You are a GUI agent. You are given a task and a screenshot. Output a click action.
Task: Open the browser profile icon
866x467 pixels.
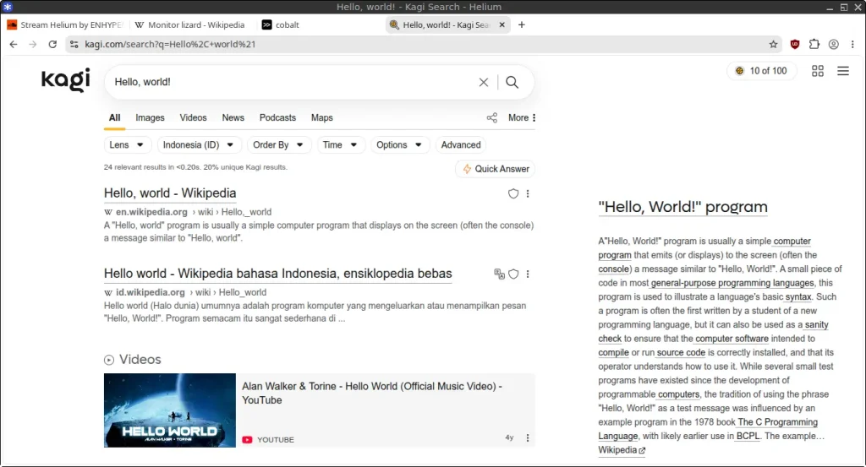(x=833, y=44)
